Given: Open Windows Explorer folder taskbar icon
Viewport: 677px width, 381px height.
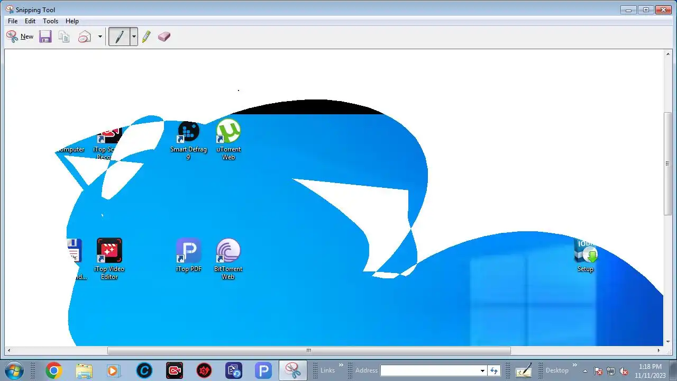Looking at the screenshot, I should [x=84, y=370].
